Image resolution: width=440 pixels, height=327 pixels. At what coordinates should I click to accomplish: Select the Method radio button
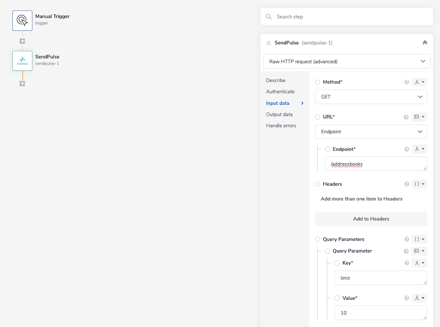point(318,82)
